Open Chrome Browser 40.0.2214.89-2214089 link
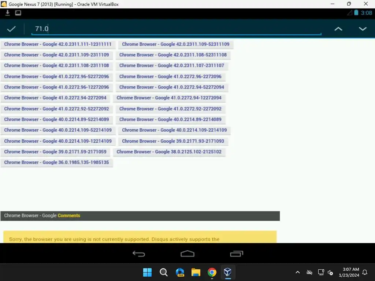 pyautogui.click(x=171, y=120)
